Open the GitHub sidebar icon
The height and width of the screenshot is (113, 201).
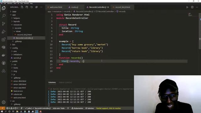click(x=3, y=63)
